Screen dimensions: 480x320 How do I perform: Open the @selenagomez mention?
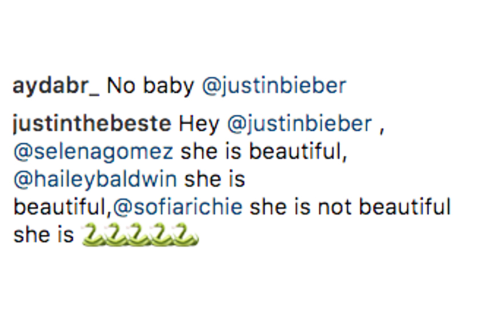pyautogui.click(x=93, y=151)
